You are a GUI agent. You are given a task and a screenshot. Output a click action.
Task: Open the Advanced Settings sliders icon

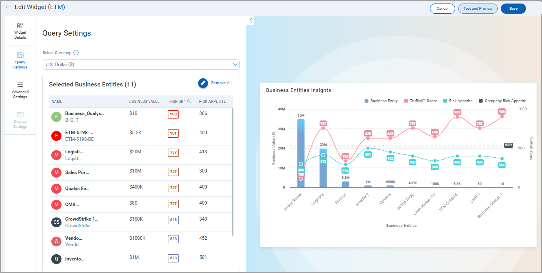[x=20, y=84]
